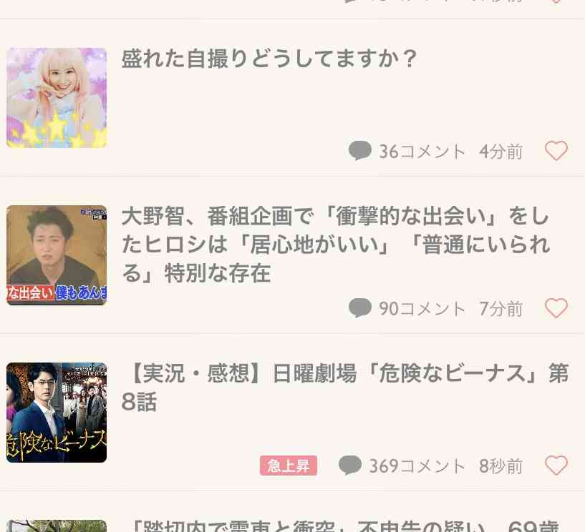Click the 8秒前 timestamp
This screenshot has height=532, width=585.
tap(501, 466)
